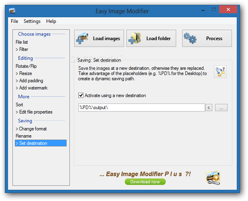248x201 pixels.
Task: Open the Rotate/Flip editing option
Action: click(26, 66)
